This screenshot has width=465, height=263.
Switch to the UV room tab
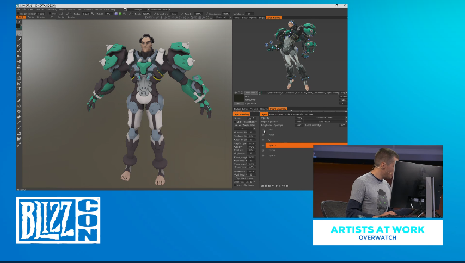tap(51, 17)
